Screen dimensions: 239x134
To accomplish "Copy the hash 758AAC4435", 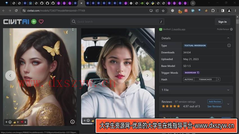I will click(205, 79).
